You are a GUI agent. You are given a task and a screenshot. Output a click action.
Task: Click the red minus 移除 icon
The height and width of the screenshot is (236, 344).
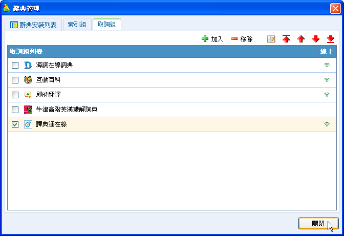coord(234,39)
